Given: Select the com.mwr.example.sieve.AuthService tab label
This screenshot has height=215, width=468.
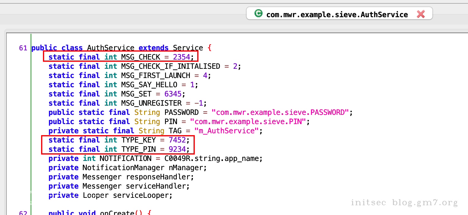Looking at the screenshot, I should coord(337,14).
